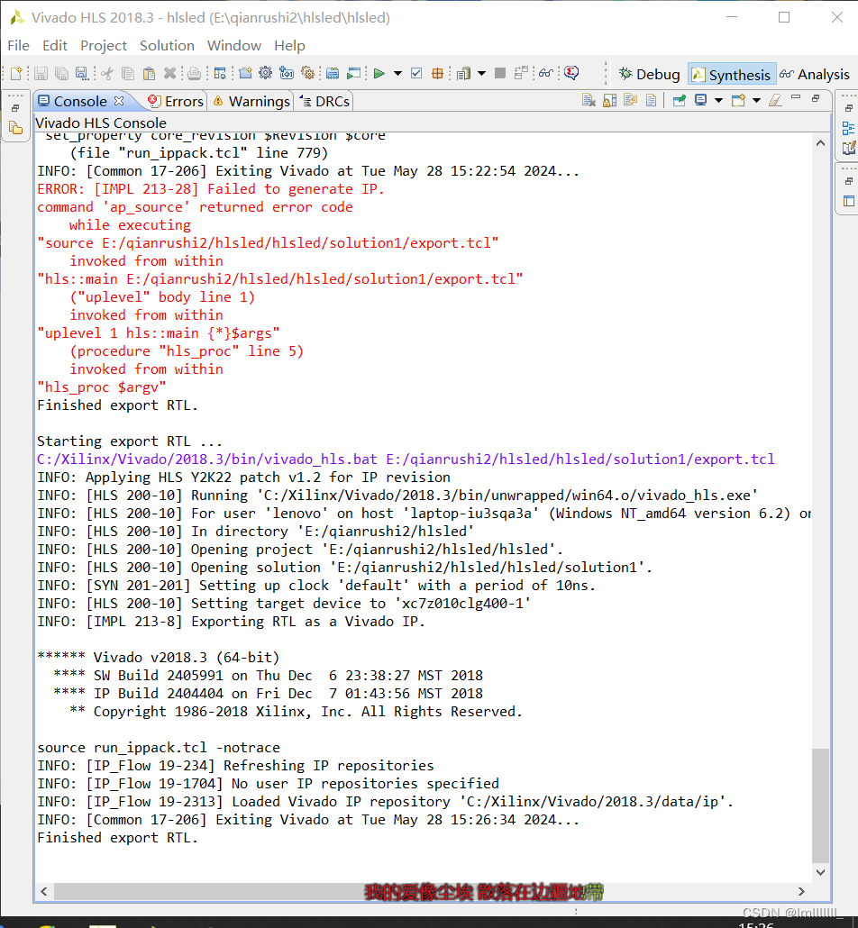Screen dimensions: 858x928
Task: Switch to the DRCs tab
Action: pos(325,101)
